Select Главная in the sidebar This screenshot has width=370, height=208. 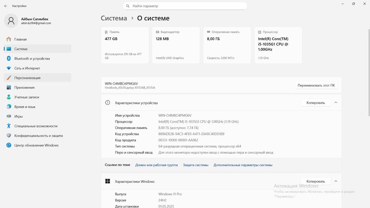(x=20, y=39)
